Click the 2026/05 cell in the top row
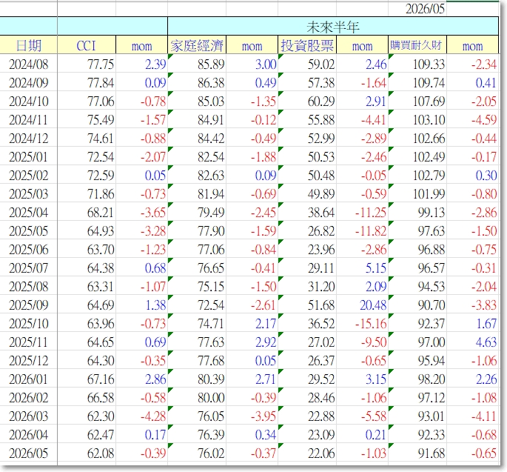 tap(417, 9)
